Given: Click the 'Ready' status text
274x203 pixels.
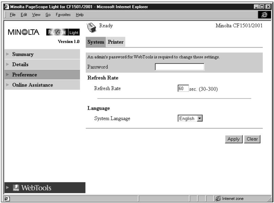Looking at the screenshot, I should point(106,26).
